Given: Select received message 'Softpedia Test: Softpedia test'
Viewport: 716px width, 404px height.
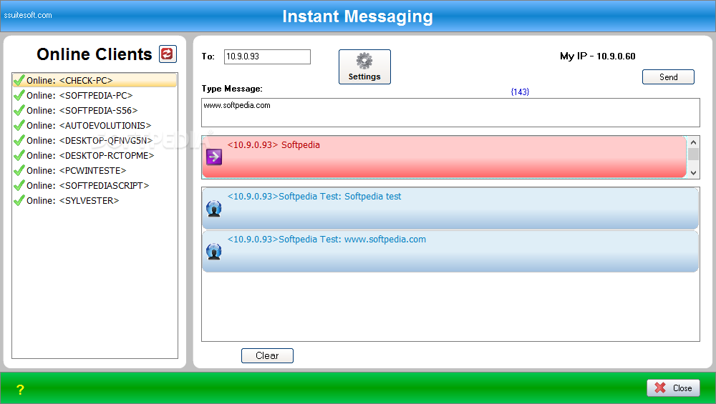Looking at the screenshot, I should (450, 208).
